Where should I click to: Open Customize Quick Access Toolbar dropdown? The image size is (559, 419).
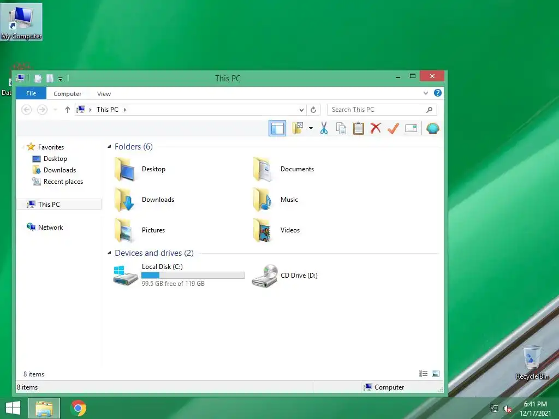pyautogui.click(x=60, y=79)
